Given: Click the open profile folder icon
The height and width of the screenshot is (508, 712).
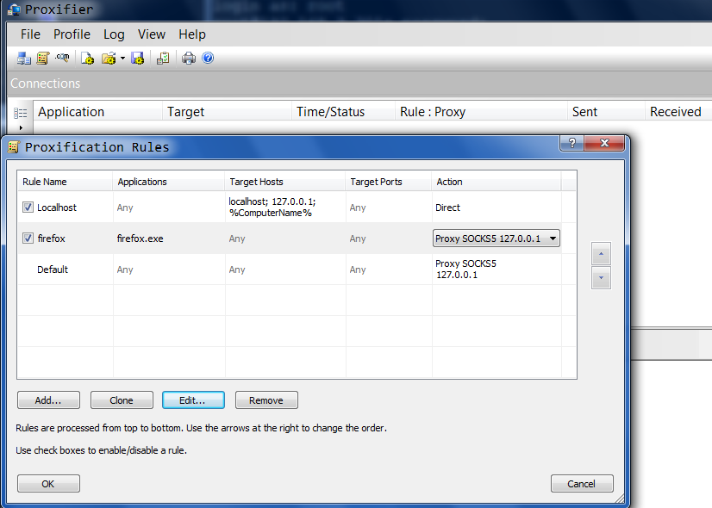Looking at the screenshot, I should tap(109, 58).
